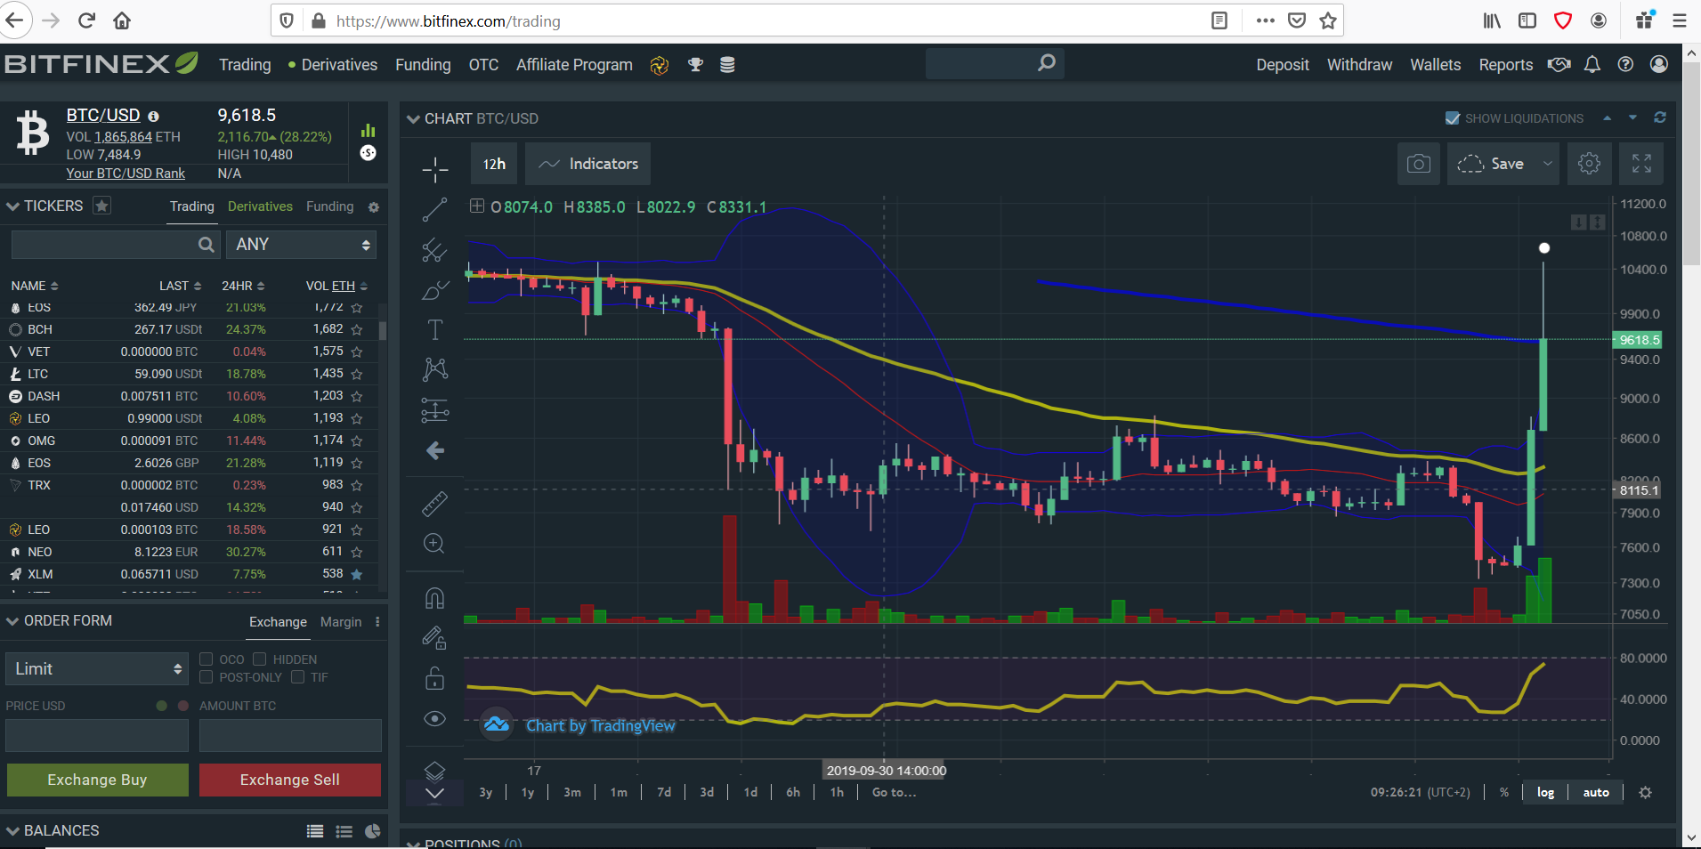Select the brush drawing tool

tap(434, 290)
